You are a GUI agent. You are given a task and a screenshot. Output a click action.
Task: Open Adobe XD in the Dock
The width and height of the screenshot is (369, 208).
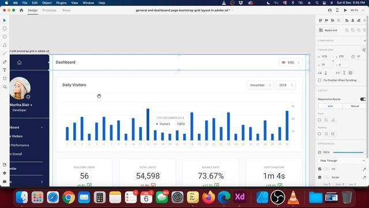point(240,197)
